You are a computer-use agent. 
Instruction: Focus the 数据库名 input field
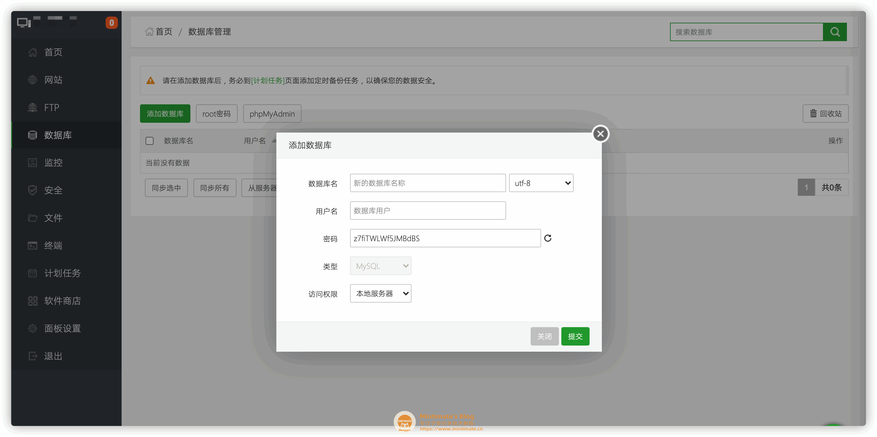[428, 183]
